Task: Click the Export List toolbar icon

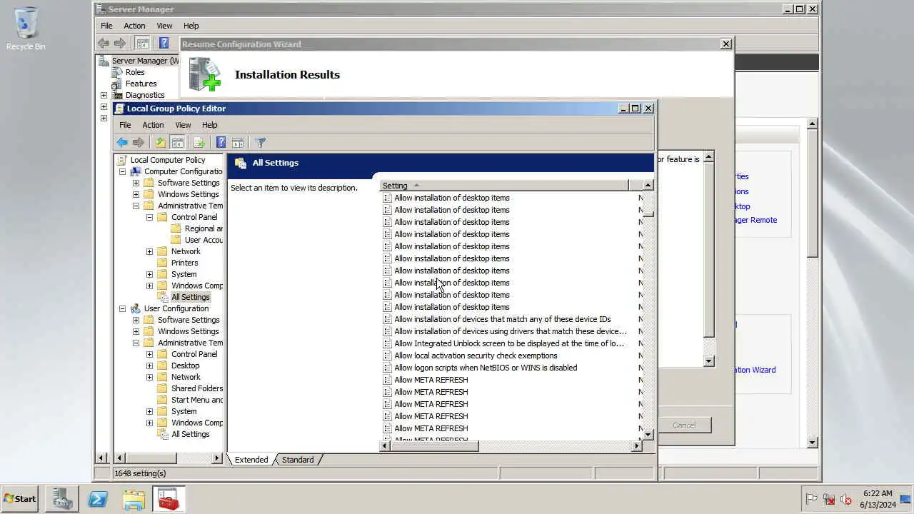Action: [199, 143]
